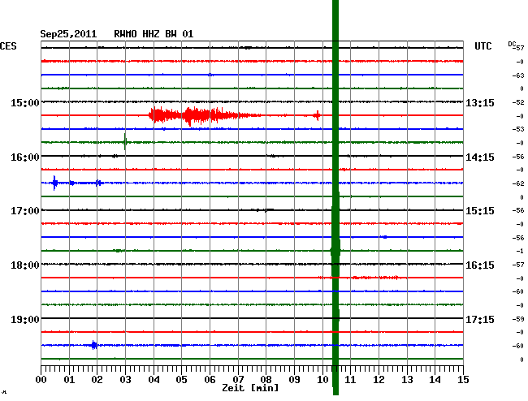This screenshot has height=401, width=528.
Task: Click the '13' minute axis label
Action: pos(407,380)
